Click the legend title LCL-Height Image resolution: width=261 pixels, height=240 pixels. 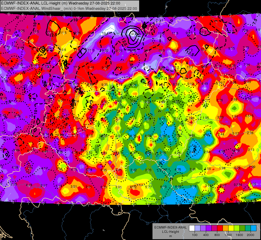pos(170,232)
